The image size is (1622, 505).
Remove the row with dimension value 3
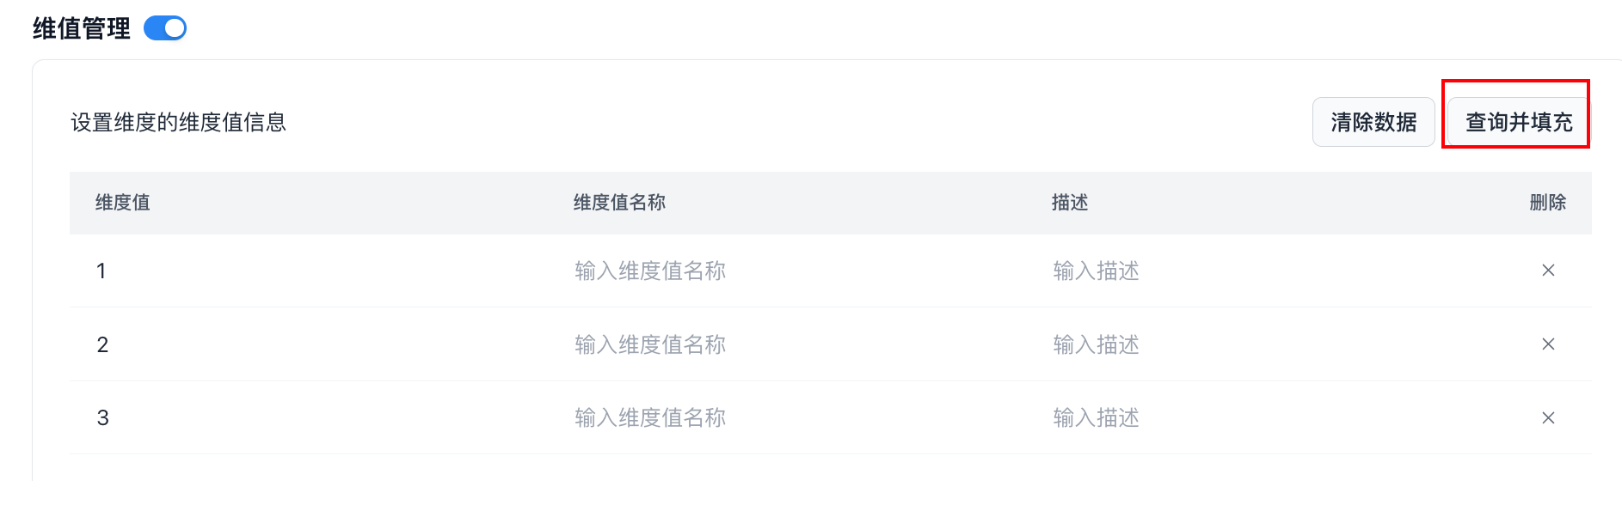1547,418
